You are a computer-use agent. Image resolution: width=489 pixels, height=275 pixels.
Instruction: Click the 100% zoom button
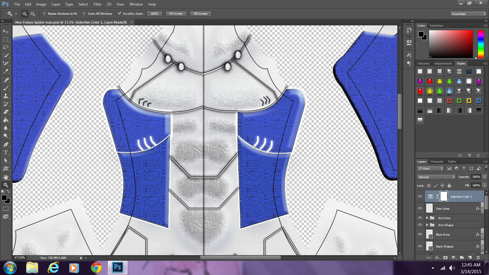154,14
